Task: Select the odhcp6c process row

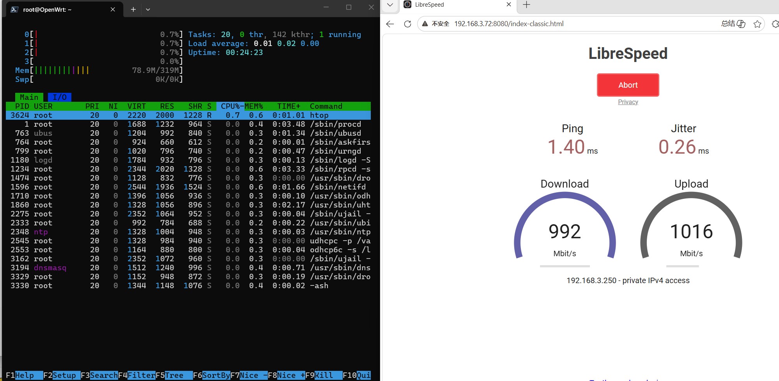Action: (188, 250)
